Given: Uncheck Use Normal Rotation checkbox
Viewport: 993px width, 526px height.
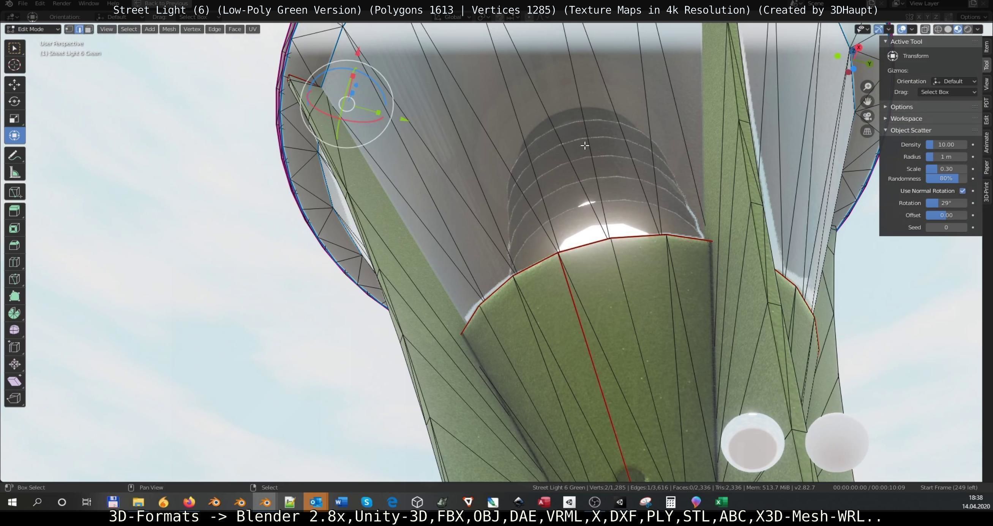Looking at the screenshot, I should 963,191.
